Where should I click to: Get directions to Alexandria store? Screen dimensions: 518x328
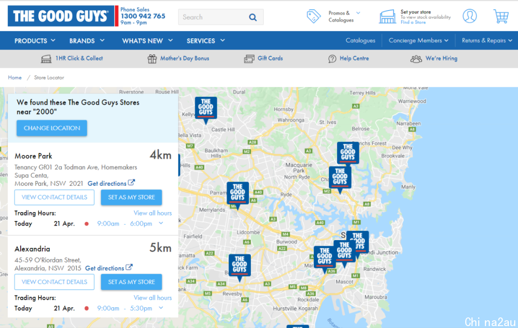click(x=105, y=268)
